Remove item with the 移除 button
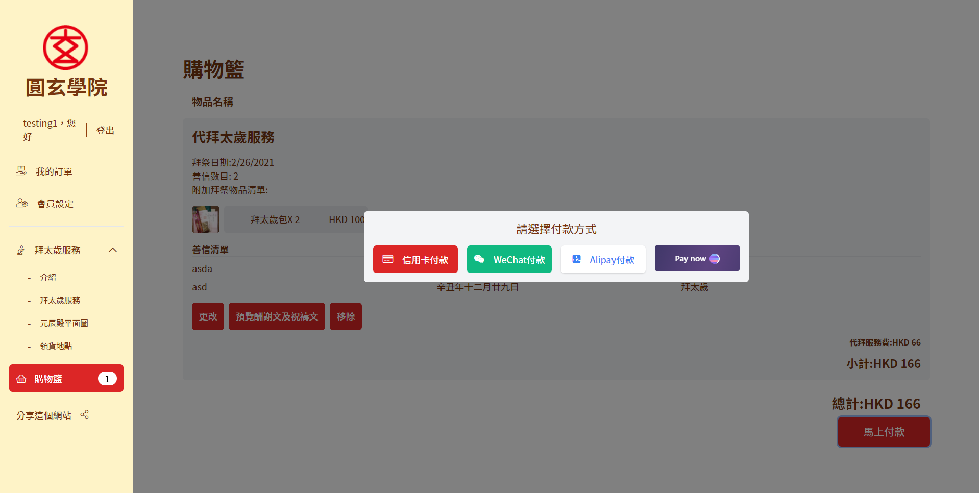This screenshot has width=979, height=493. click(346, 316)
